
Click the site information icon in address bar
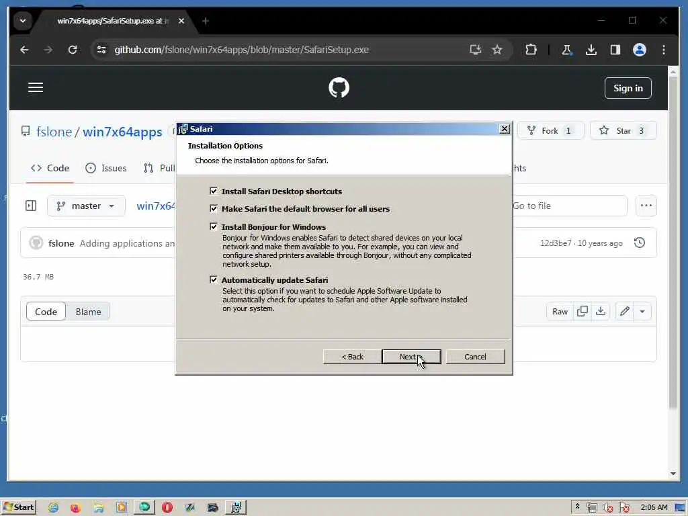click(x=101, y=50)
